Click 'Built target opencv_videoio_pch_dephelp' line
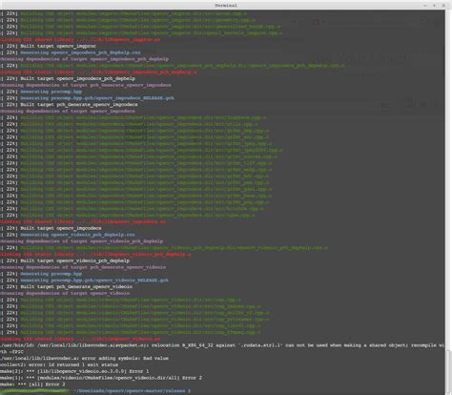The height and width of the screenshot is (395, 452). pos(65,260)
